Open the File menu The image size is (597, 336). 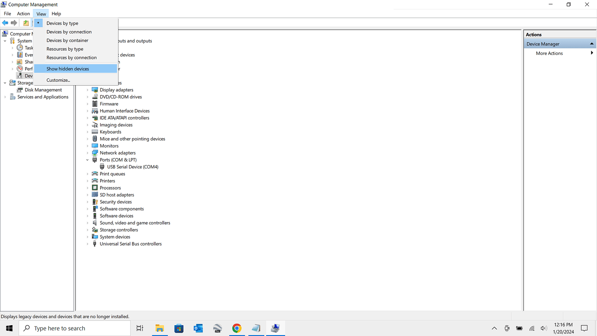point(7,14)
